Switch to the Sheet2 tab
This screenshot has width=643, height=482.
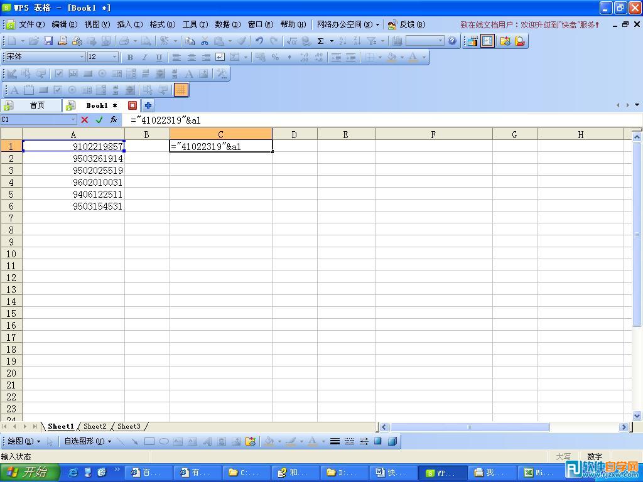[95, 426]
